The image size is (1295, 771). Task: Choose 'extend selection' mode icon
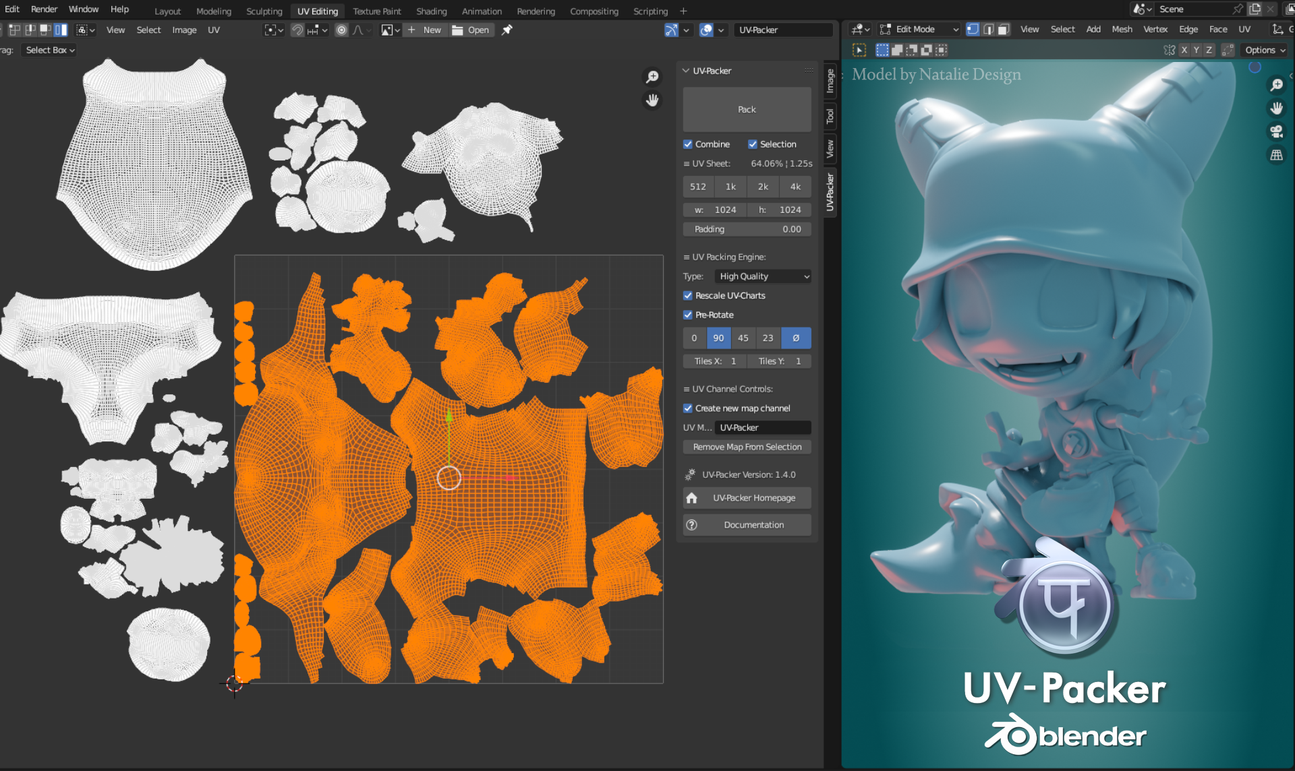click(897, 50)
